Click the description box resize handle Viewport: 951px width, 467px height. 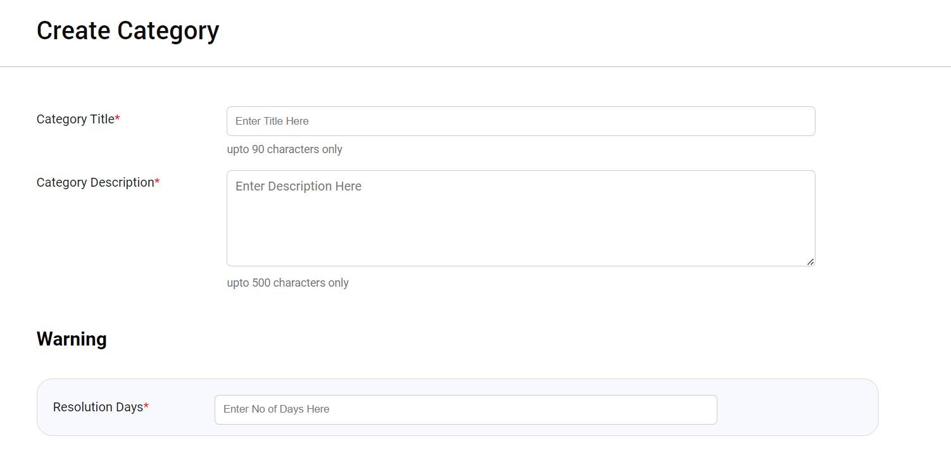810,261
